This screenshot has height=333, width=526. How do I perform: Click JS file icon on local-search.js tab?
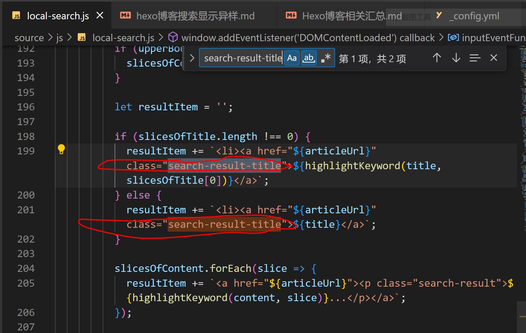click(x=16, y=16)
